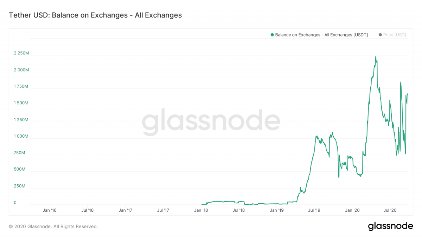Click the 250M y-axis label

[x=19, y=186]
